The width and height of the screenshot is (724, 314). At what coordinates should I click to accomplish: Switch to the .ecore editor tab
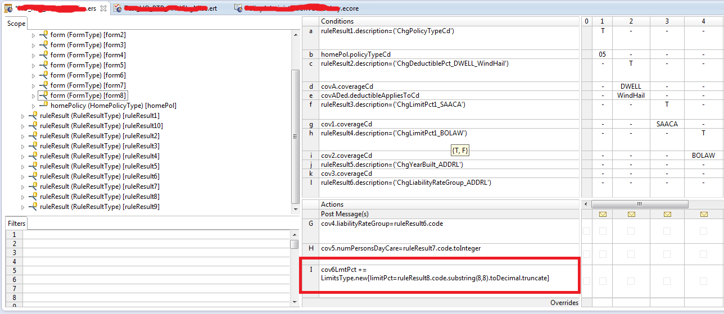click(x=298, y=8)
